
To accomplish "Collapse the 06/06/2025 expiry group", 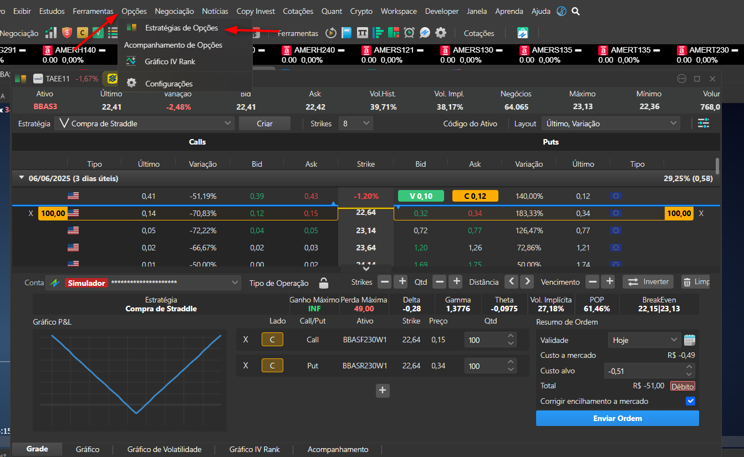I will [22, 178].
